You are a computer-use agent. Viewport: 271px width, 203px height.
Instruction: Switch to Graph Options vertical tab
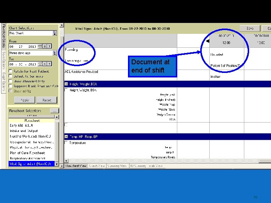pyautogui.click(x=4, y=82)
